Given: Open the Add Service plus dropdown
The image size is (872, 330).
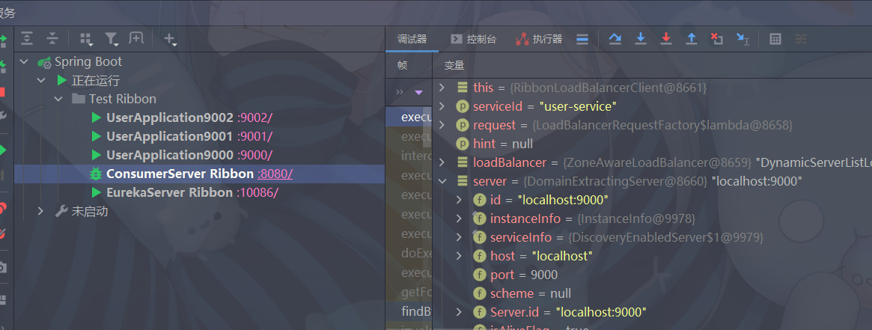Looking at the screenshot, I should click(170, 38).
